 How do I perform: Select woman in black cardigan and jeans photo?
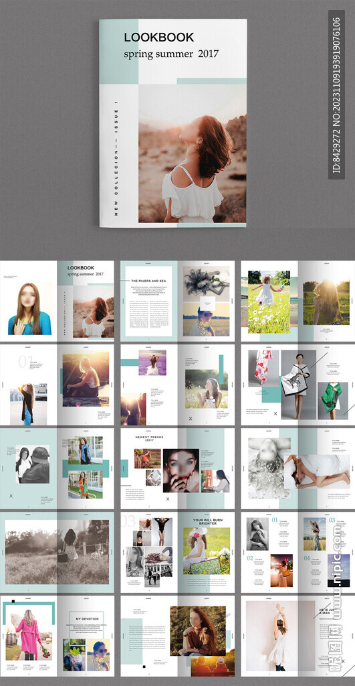click(x=28, y=404)
